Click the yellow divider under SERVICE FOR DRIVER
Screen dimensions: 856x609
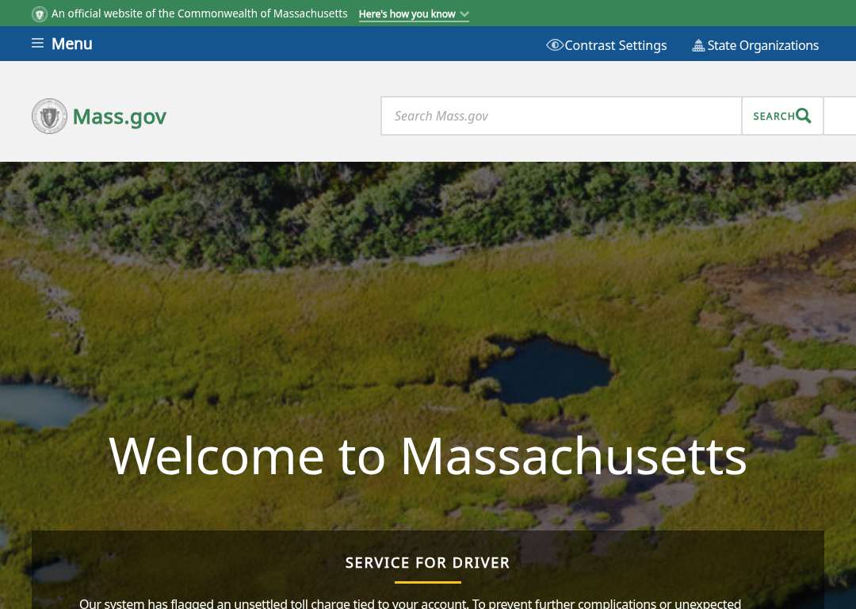[427, 582]
